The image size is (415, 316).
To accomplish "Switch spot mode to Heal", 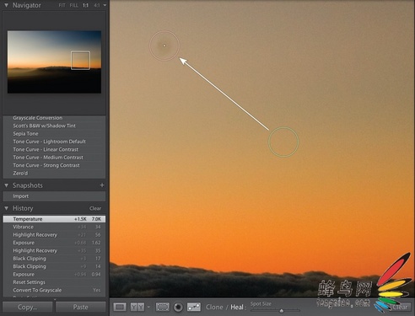I will tap(237, 307).
